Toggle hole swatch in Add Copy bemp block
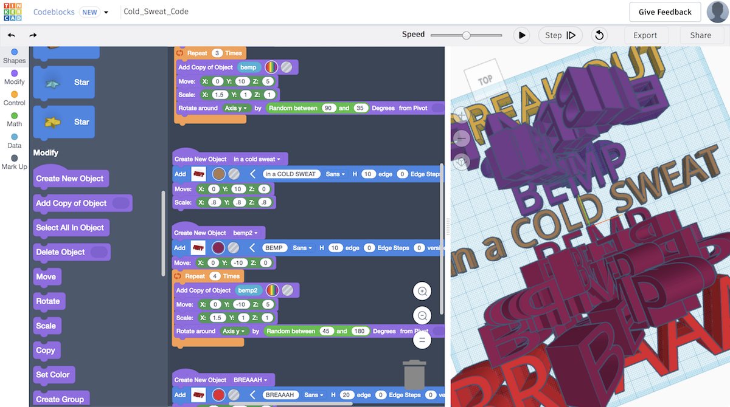 [x=287, y=67]
